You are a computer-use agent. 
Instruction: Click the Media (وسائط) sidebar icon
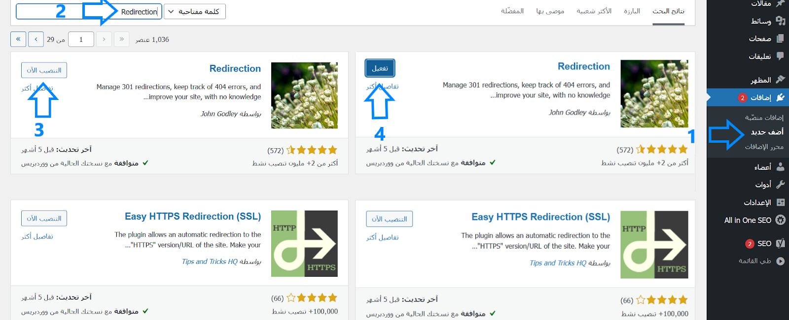(780, 21)
